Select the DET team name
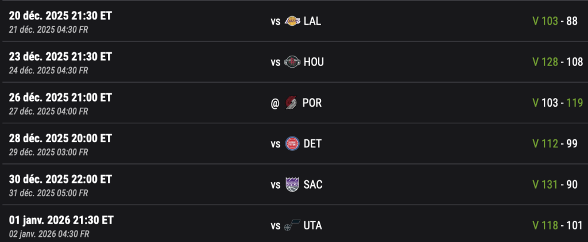 (x=312, y=143)
